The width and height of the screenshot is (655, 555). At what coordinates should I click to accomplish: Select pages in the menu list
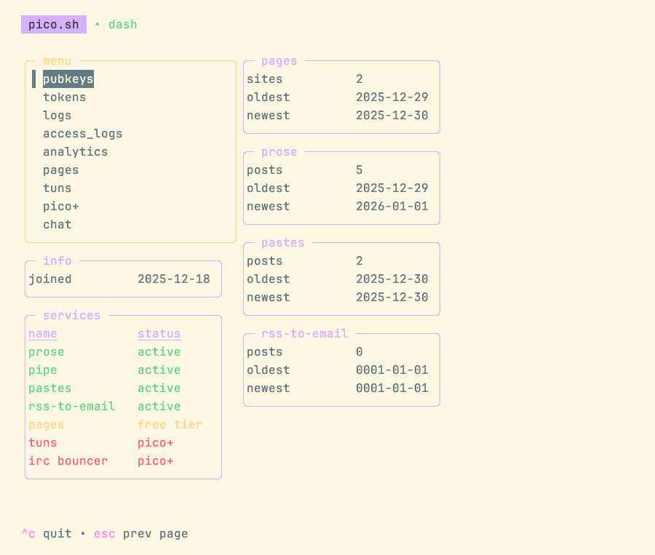[x=60, y=169]
